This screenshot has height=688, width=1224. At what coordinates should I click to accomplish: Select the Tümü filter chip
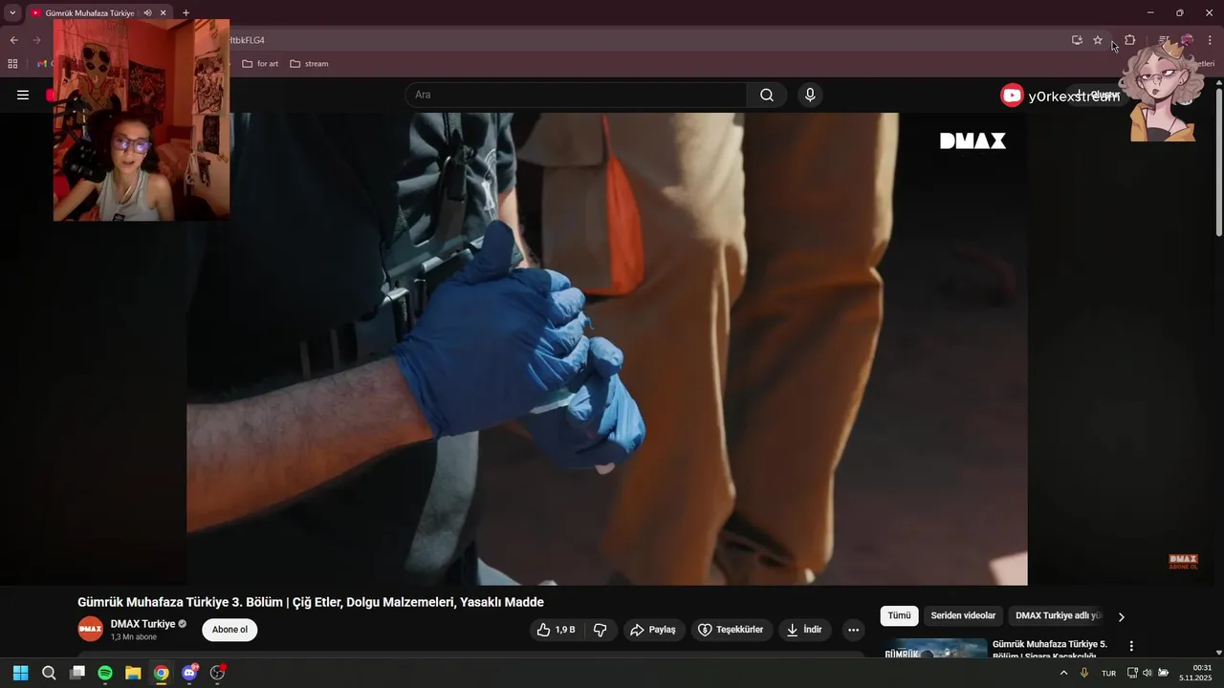point(899,616)
